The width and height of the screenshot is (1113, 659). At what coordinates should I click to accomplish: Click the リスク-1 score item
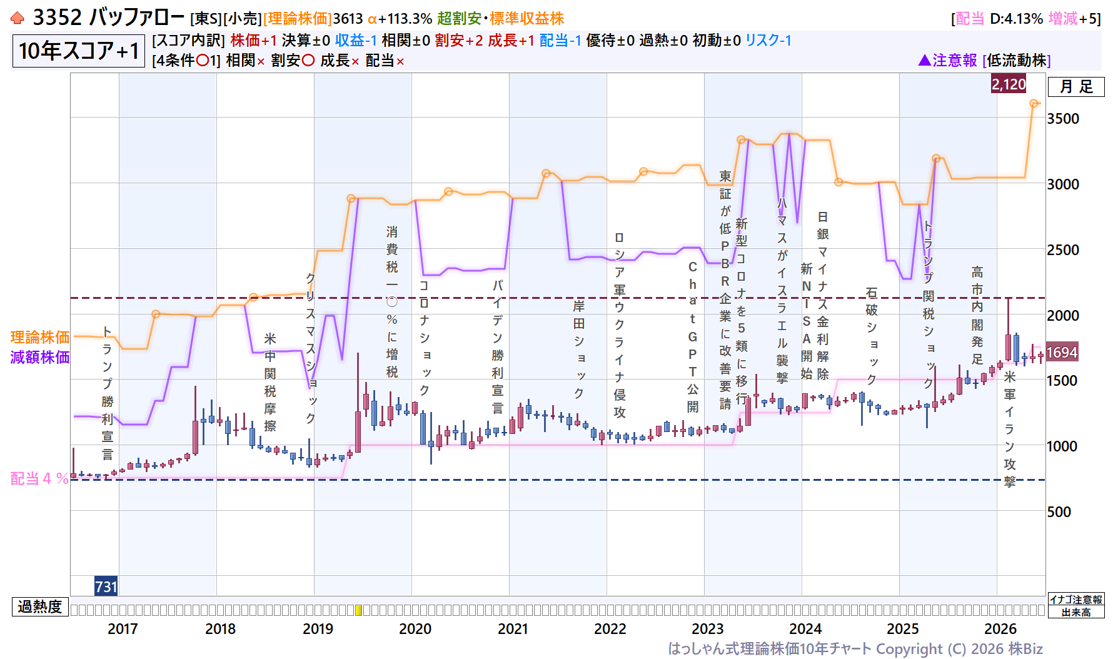(768, 41)
